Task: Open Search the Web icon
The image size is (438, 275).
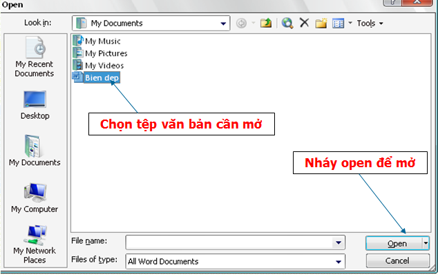Action: click(x=287, y=23)
